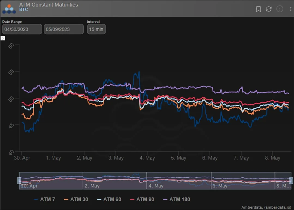Image resolution: width=294 pixels, height=210 pixels.
Task: Toggle ATM 180 series in legend
Action: tap(177, 199)
